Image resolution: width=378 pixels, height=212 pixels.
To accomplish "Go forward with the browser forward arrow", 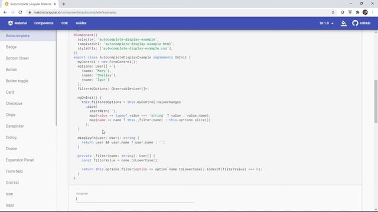I will 12,12.
